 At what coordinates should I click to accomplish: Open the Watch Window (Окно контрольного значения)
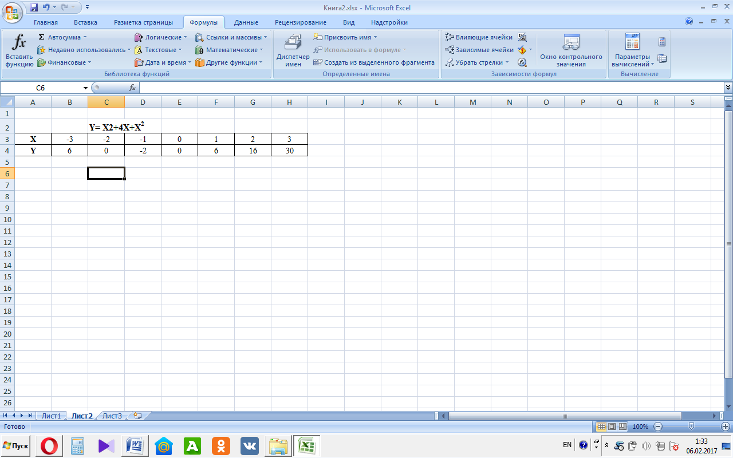coord(571,50)
